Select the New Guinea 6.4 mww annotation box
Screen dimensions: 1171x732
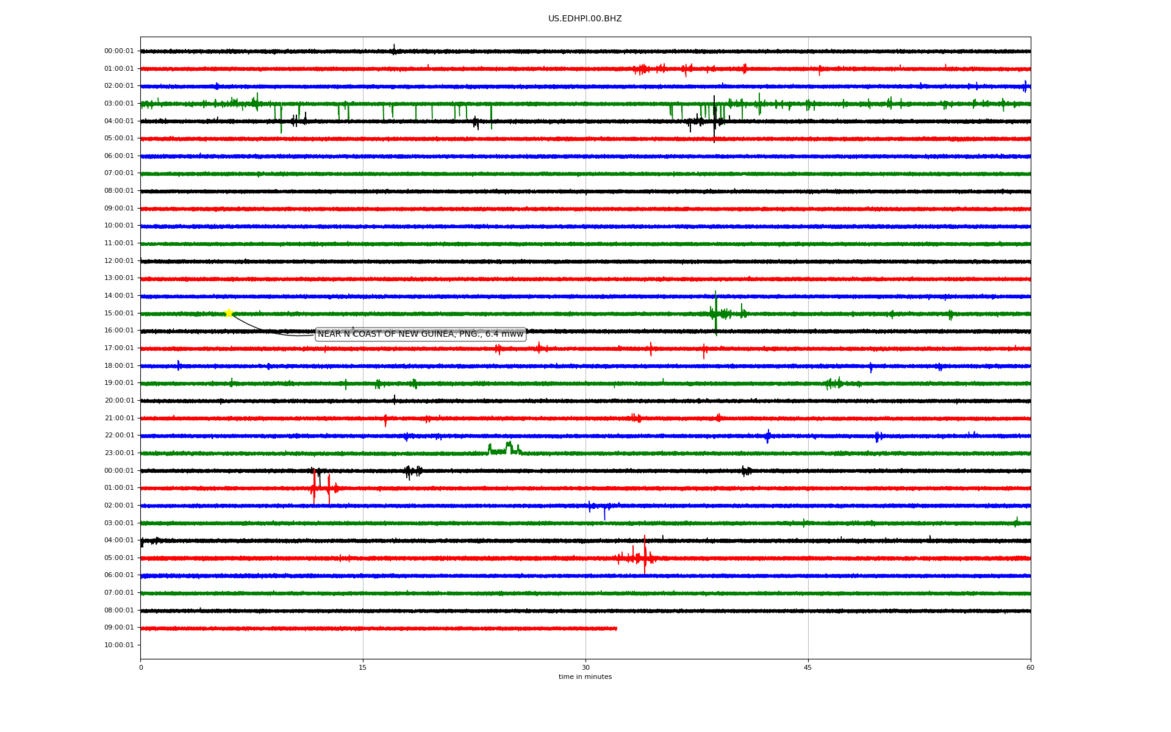click(420, 334)
